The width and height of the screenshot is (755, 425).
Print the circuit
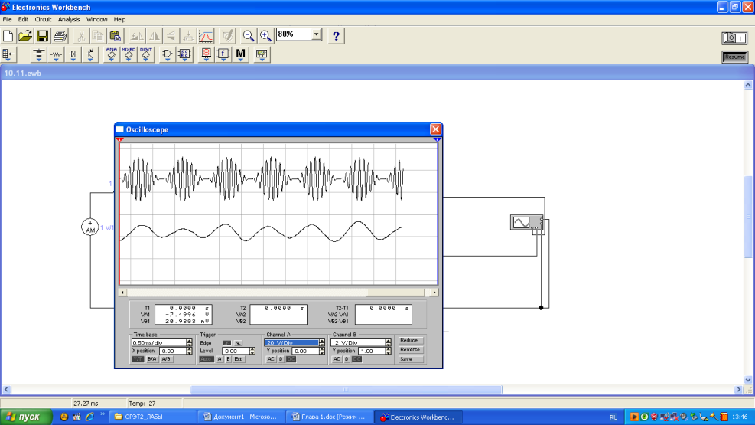point(60,36)
